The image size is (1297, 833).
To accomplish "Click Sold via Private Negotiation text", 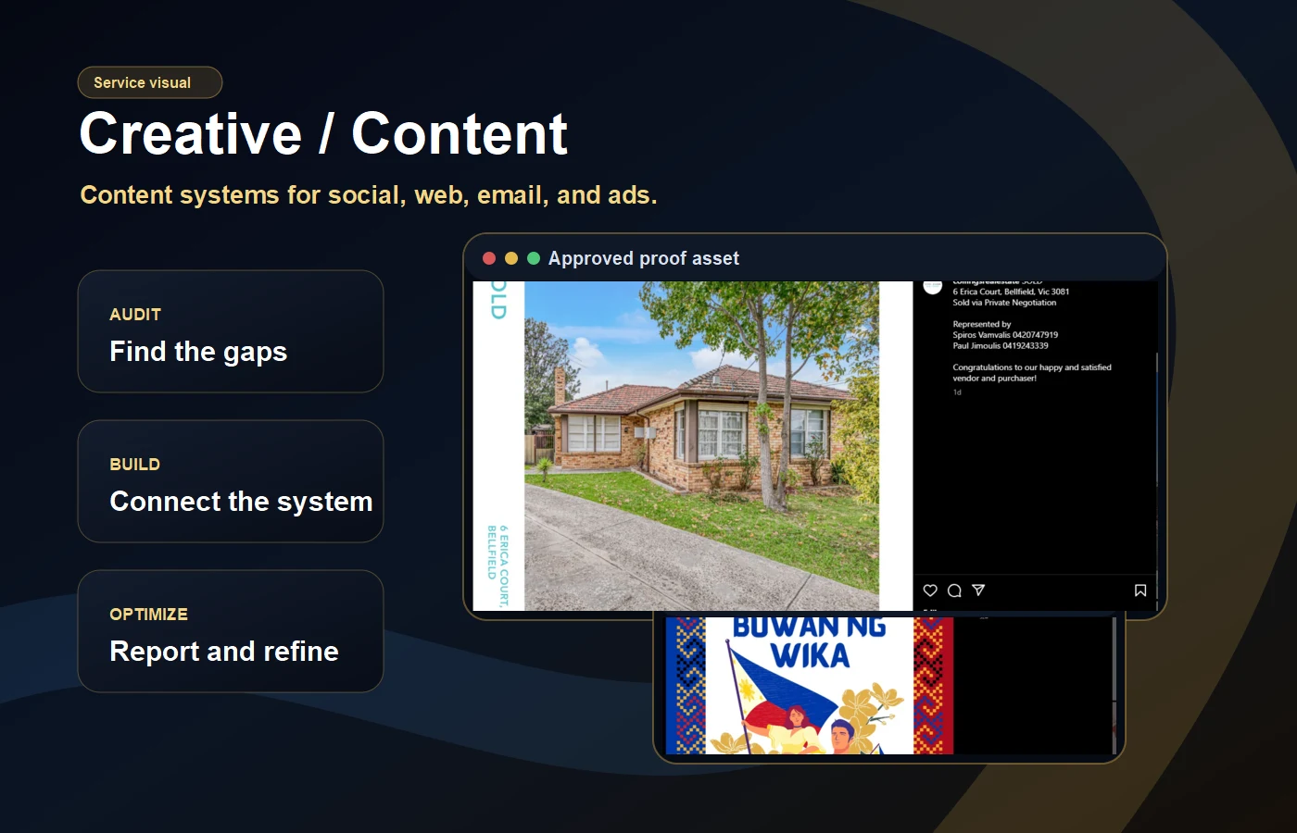I will coord(1004,303).
